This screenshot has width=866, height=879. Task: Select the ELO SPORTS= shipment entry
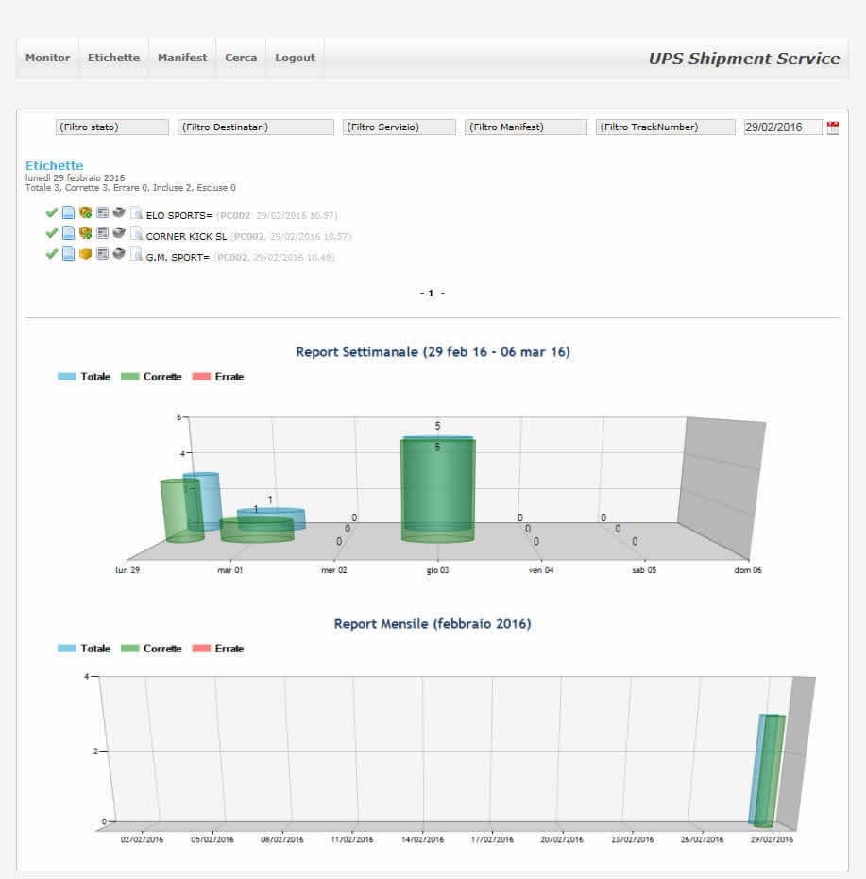(x=178, y=215)
